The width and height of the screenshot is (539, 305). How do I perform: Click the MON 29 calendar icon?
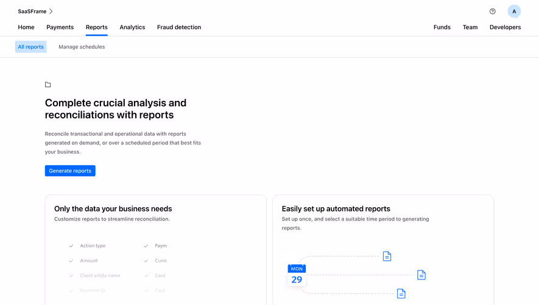(x=297, y=275)
